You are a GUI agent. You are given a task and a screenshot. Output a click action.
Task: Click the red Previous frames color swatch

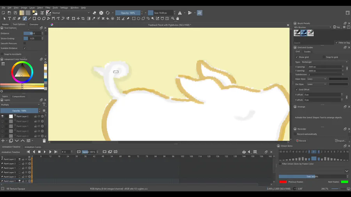coord(283,182)
